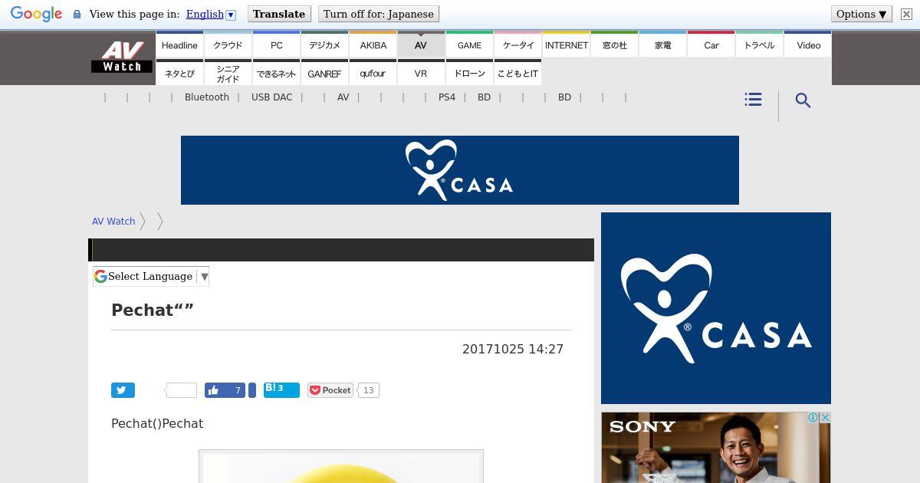The height and width of the screenshot is (483, 920).
Task: Select the AV tab
Action: point(421,44)
